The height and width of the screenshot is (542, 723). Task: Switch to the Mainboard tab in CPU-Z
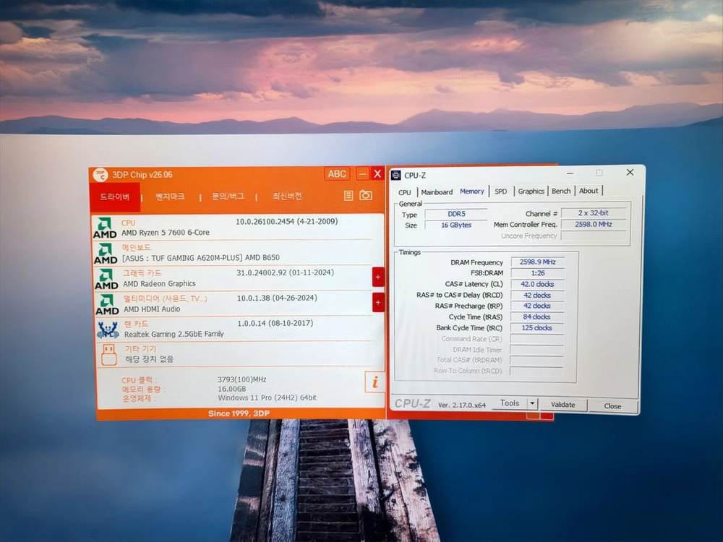tap(437, 192)
